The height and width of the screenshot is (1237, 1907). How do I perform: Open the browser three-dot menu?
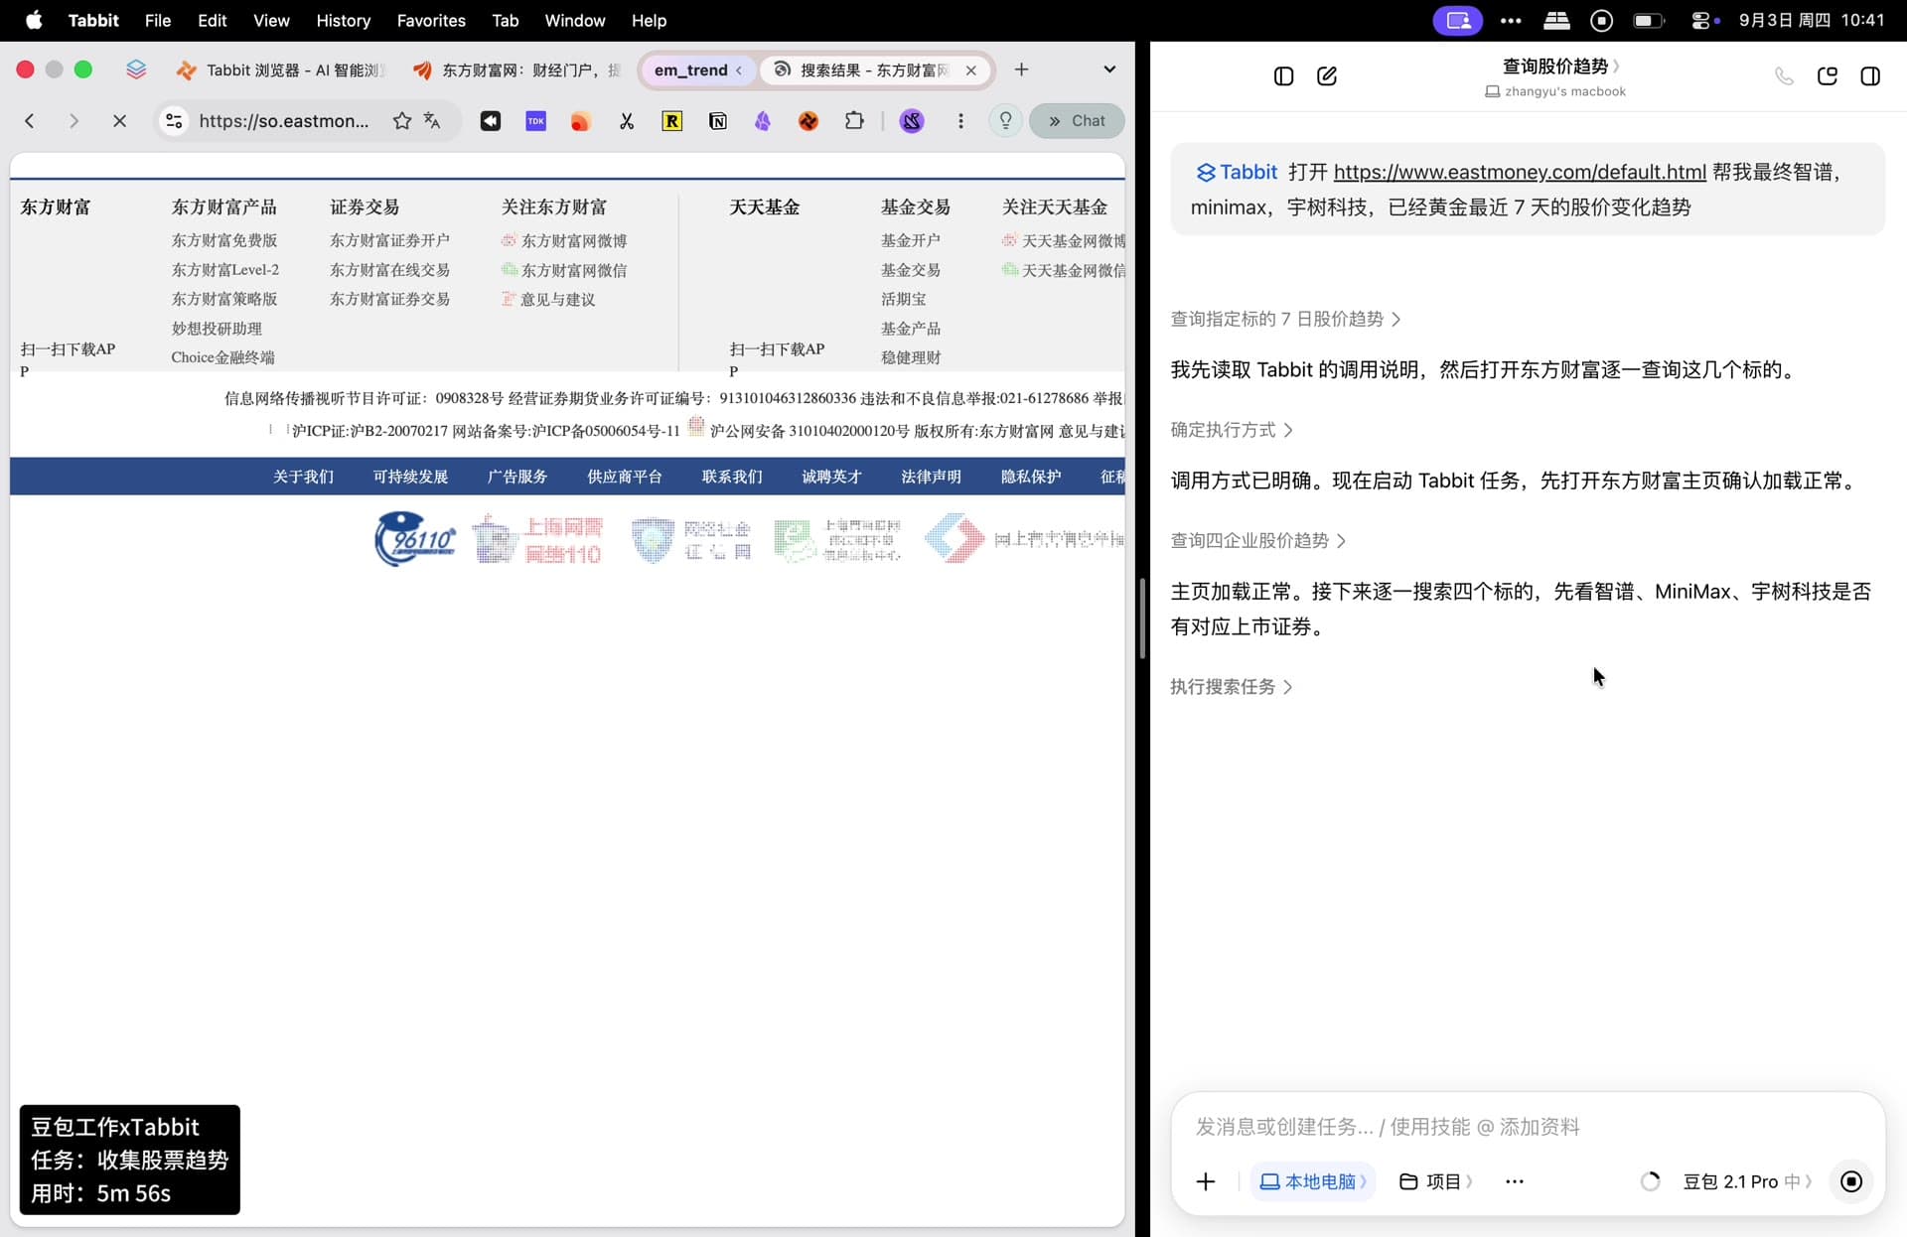(x=960, y=121)
